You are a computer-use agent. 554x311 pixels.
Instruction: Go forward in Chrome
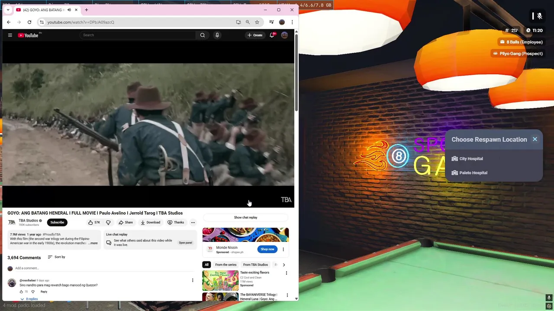point(19,22)
